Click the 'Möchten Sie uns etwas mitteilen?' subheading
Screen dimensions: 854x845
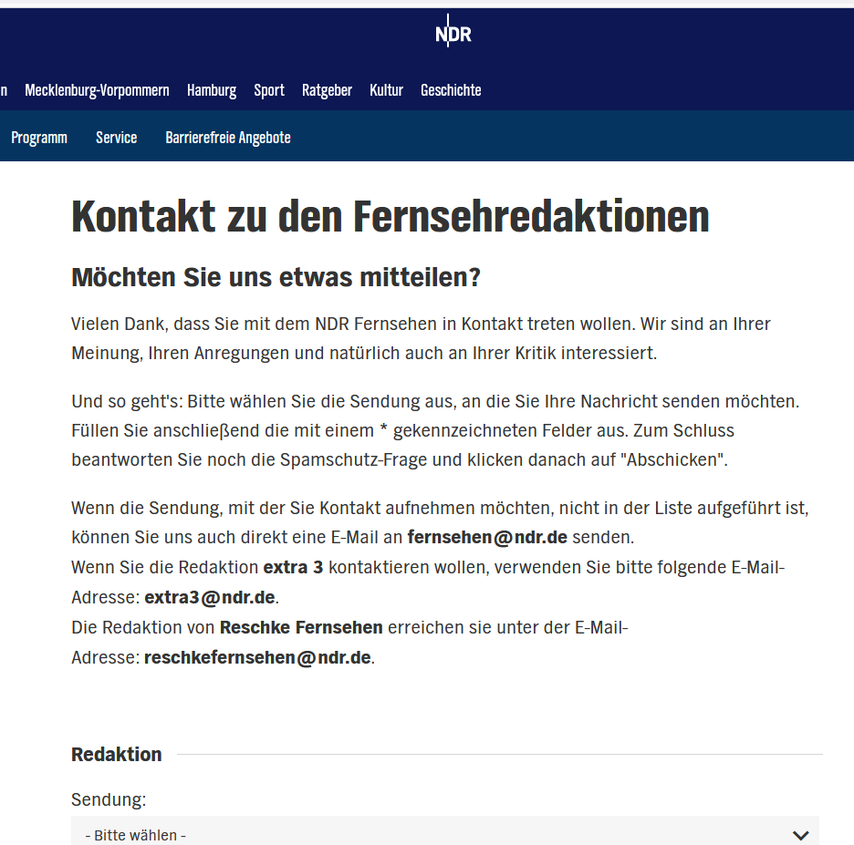click(276, 278)
